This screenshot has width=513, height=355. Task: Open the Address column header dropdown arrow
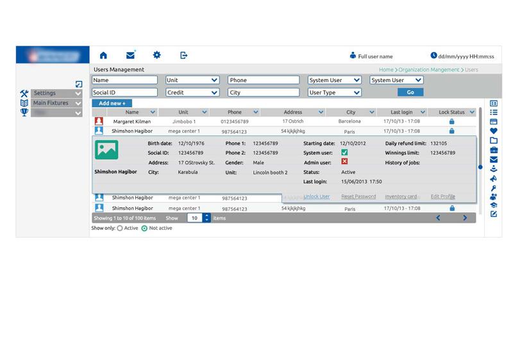coord(321,112)
